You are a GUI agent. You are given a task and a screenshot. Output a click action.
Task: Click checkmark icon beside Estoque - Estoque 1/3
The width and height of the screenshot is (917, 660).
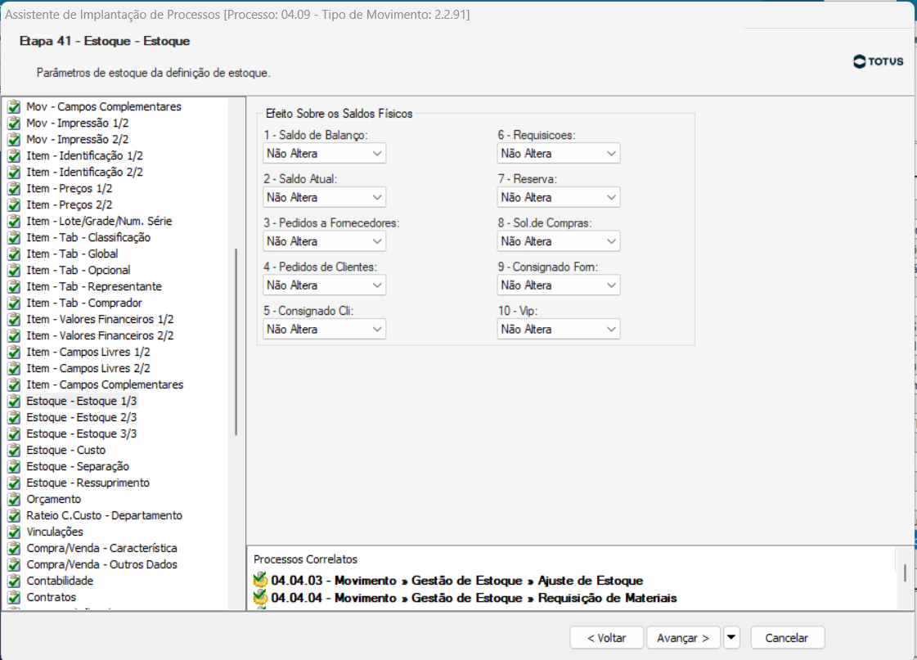click(14, 402)
